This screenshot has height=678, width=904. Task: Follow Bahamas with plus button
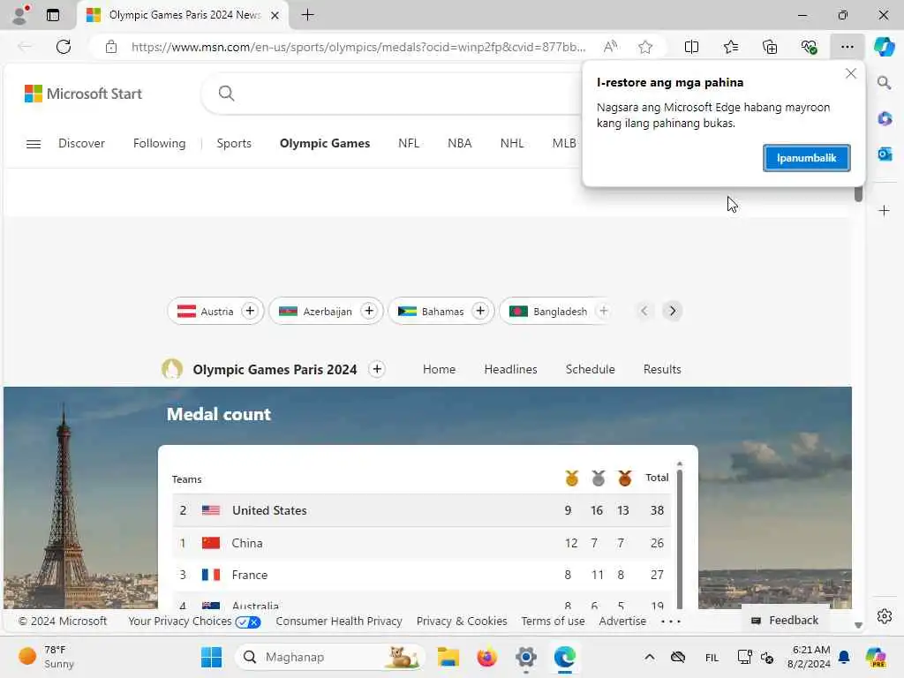pyautogui.click(x=479, y=311)
